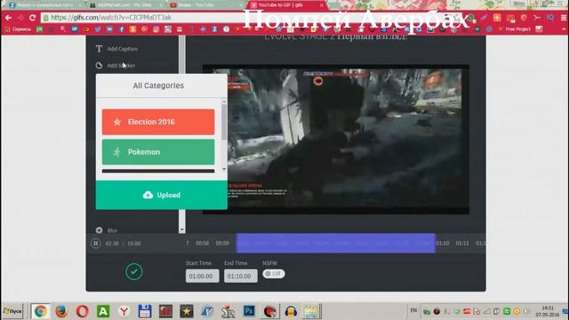Click the star icon on Election 2016
Image resolution: width=569 pixels, height=320 pixels.
[116, 122]
